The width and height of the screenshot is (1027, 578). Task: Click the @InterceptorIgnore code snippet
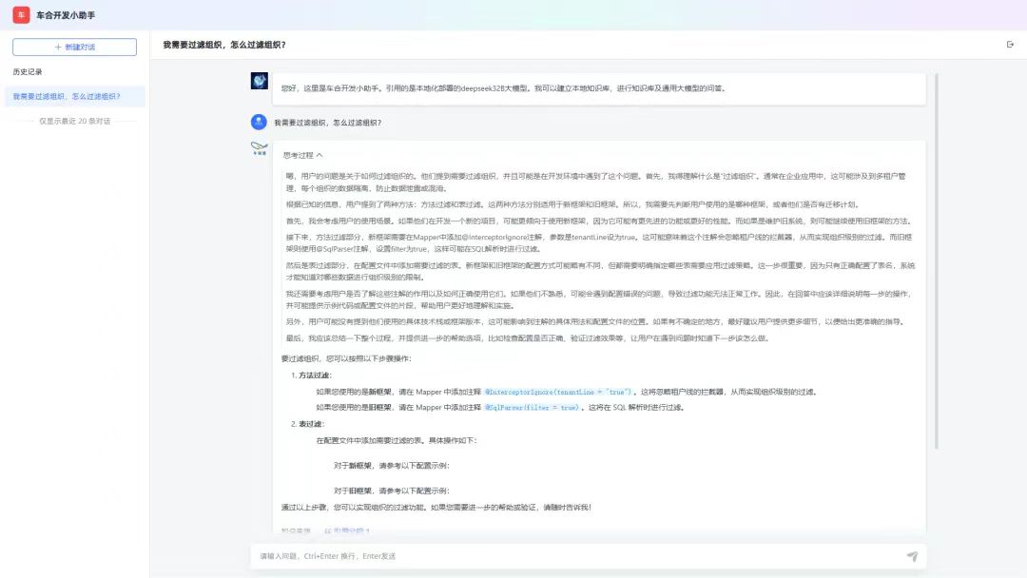(x=558, y=392)
